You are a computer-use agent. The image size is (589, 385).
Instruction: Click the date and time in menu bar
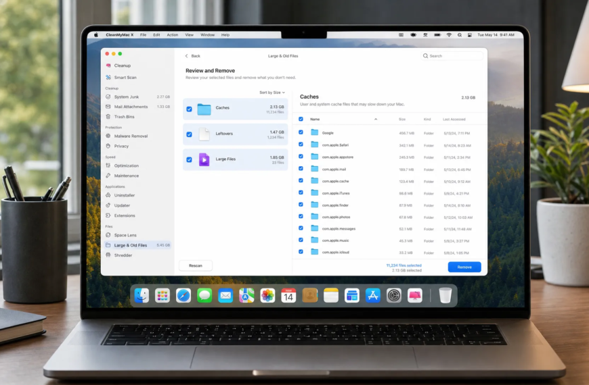[x=496, y=35]
